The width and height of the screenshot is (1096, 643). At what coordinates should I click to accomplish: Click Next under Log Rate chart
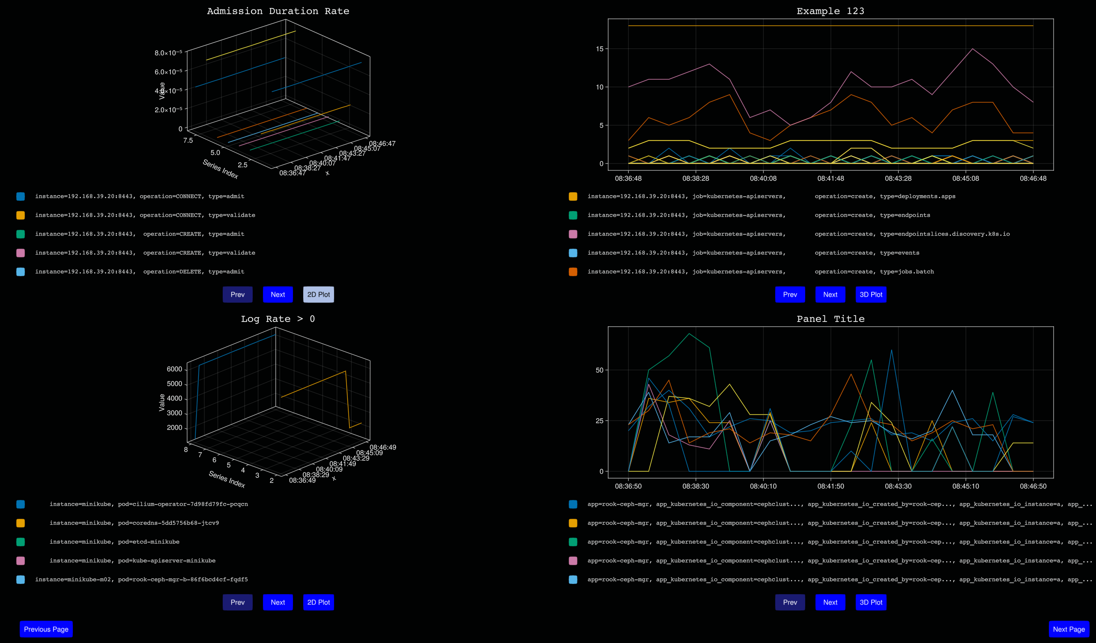[x=278, y=602]
